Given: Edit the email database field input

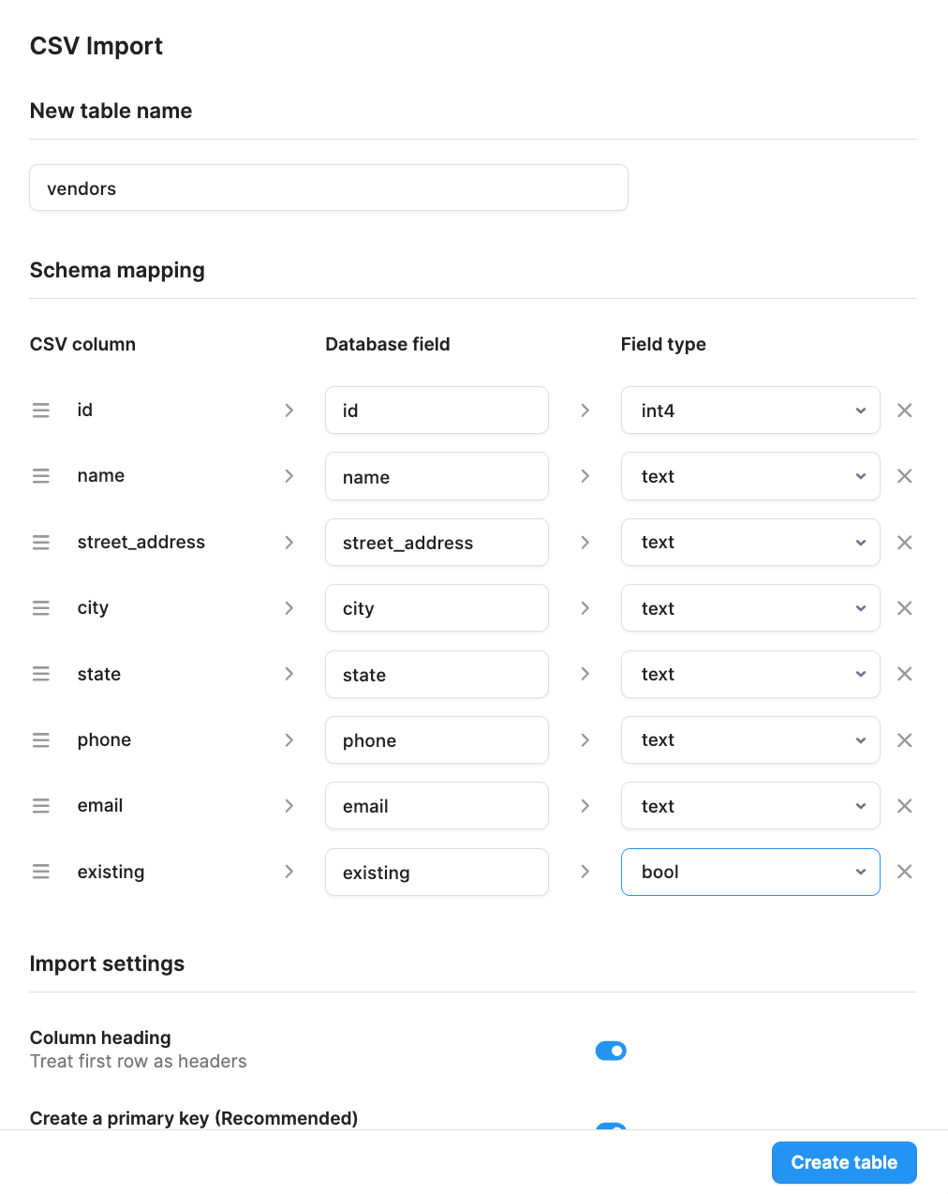Looking at the screenshot, I should pyautogui.click(x=437, y=806).
